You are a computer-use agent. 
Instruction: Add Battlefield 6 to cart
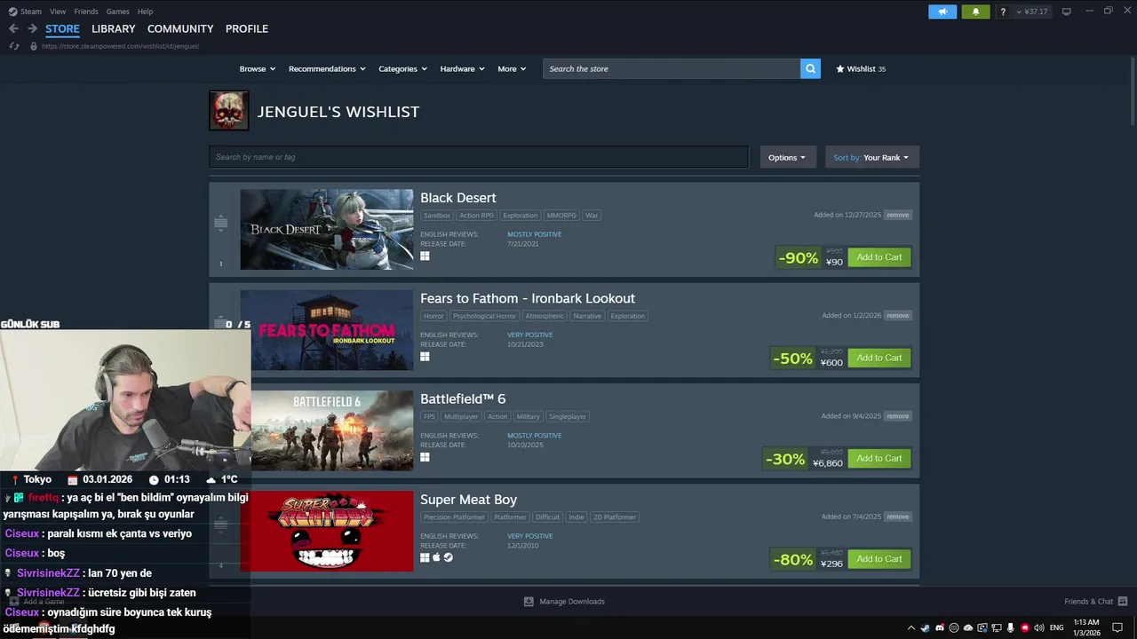point(879,458)
